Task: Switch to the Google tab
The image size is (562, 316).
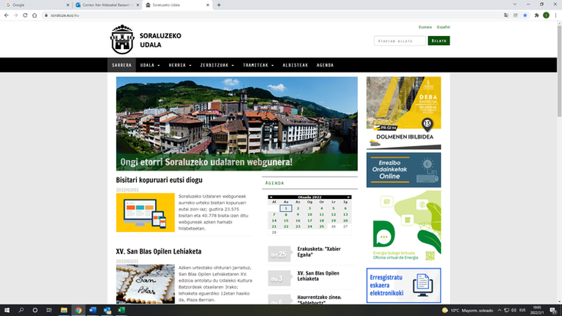Action: click(x=36, y=5)
